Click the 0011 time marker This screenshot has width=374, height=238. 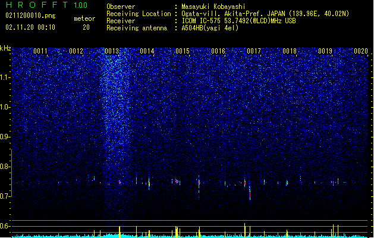[40, 51]
